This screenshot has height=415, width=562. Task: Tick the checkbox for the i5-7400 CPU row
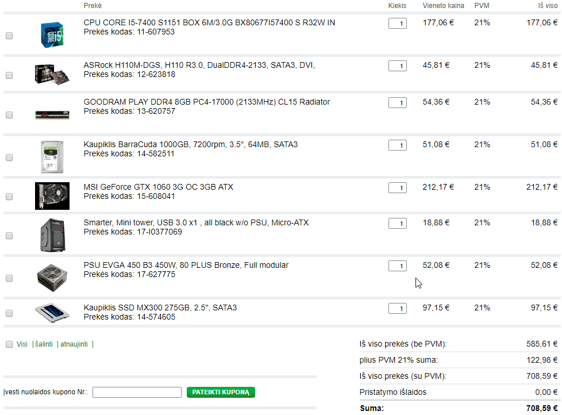pyautogui.click(x=9, y=36)
